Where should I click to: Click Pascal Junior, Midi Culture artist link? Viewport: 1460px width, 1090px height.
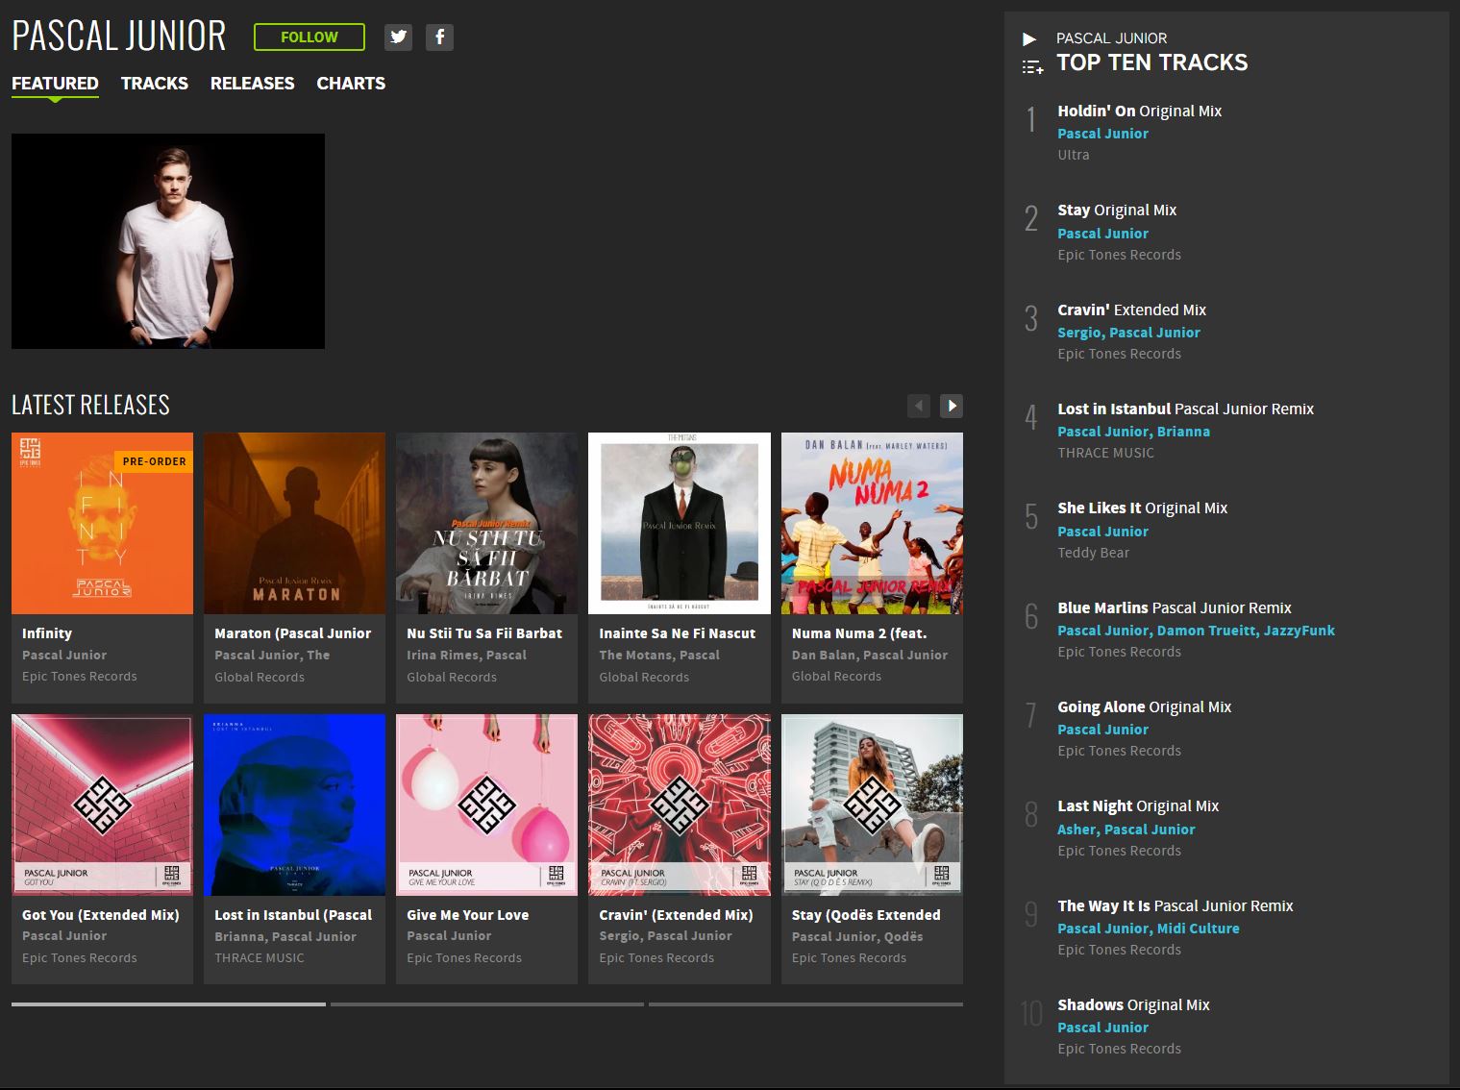click(1149, 929)
